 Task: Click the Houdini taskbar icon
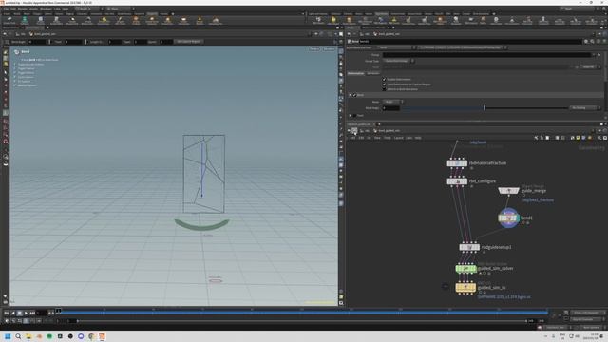(102, 336)
